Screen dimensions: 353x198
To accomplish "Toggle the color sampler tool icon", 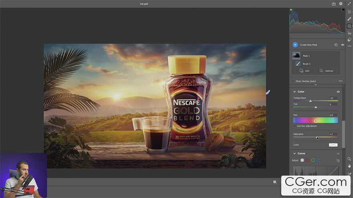I will [x=349, y=174].
